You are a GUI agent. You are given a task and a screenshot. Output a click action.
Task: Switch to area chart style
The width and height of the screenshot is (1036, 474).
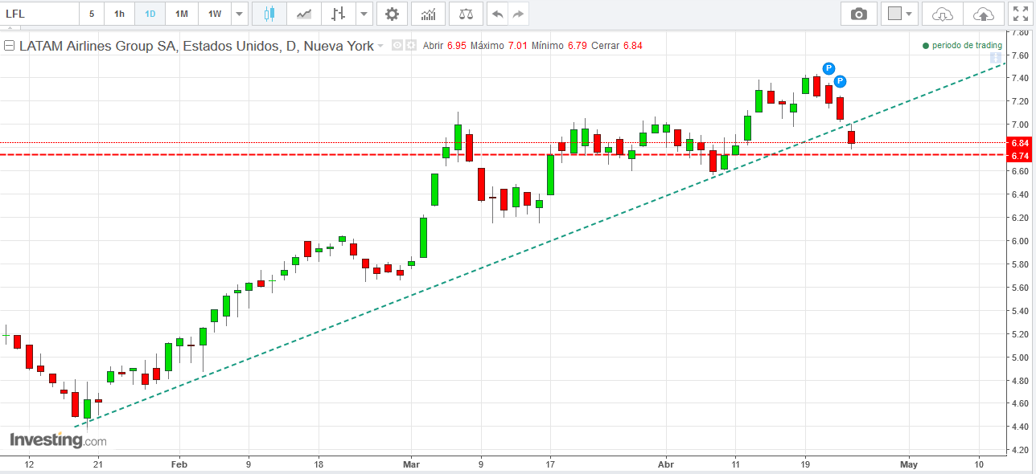pyautogui.click(x=304, y=14)
